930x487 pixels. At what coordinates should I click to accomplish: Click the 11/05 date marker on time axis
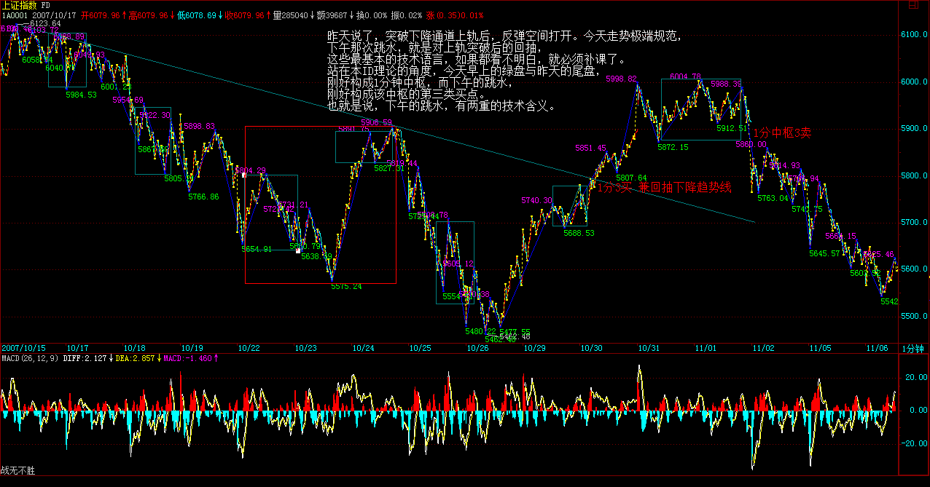coord(821,348)
